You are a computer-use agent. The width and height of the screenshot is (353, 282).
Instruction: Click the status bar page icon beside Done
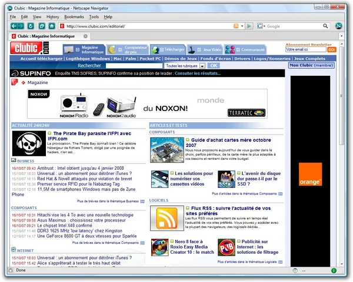(x=11, y=270)
